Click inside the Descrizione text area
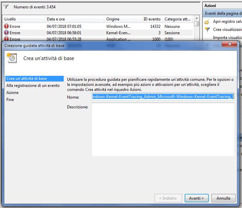 click(x=163, y=129)
